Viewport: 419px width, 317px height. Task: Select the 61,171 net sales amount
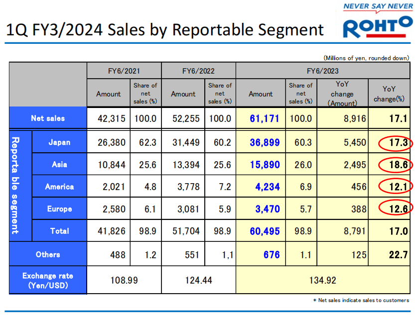265,119
